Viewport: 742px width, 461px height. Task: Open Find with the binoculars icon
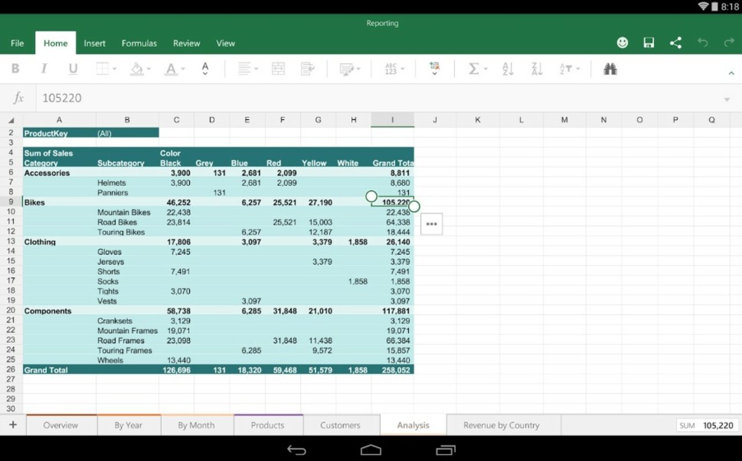click(610, 69)
